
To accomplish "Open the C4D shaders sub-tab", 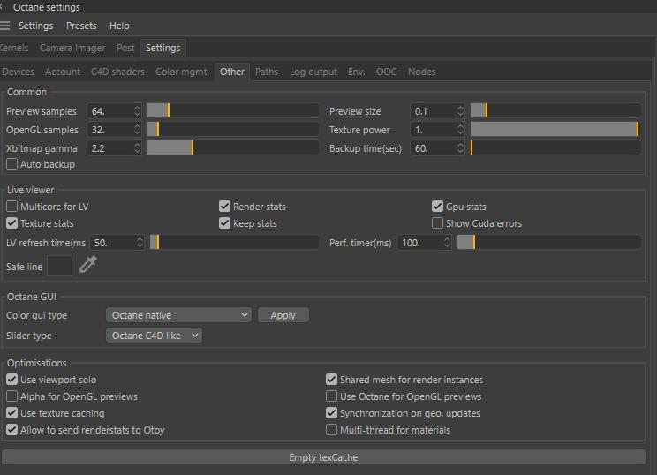I will click(x=117, y=72).
